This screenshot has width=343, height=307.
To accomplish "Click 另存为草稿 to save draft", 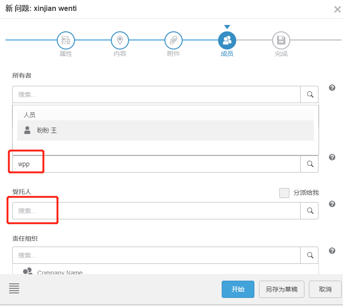I will click(x=282, y=289).
